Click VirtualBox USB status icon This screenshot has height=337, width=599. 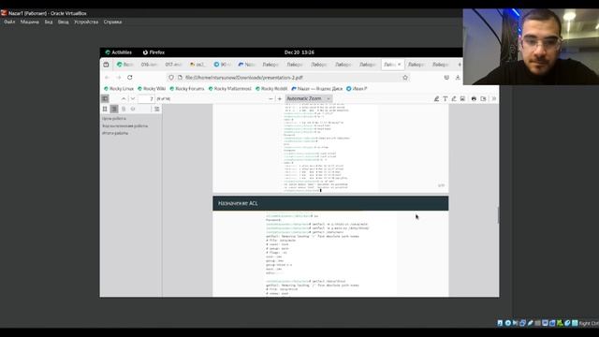pyautogui.click(x=531, y=323)
